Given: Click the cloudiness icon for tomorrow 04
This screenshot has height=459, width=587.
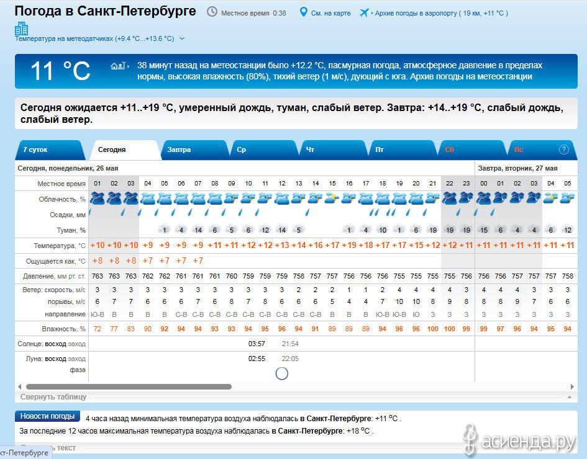Looking at the screenshot, I should click(x=551, y=198).
